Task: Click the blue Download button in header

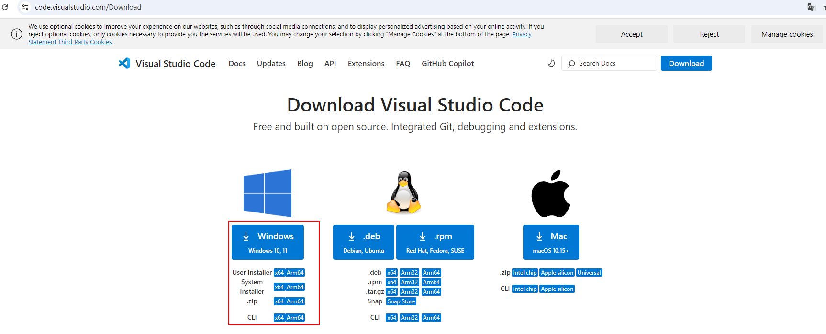Action: tap(686, 63)
